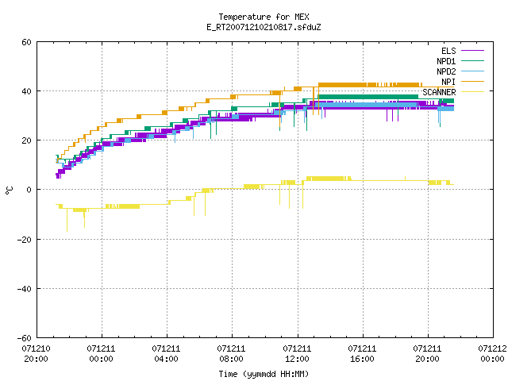Click the x-axis label 071211 00:00

point(101,354)
